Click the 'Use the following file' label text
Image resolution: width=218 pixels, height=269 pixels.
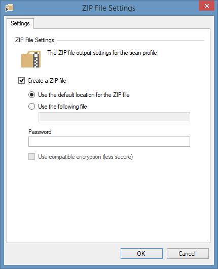[x=62, y=107]
